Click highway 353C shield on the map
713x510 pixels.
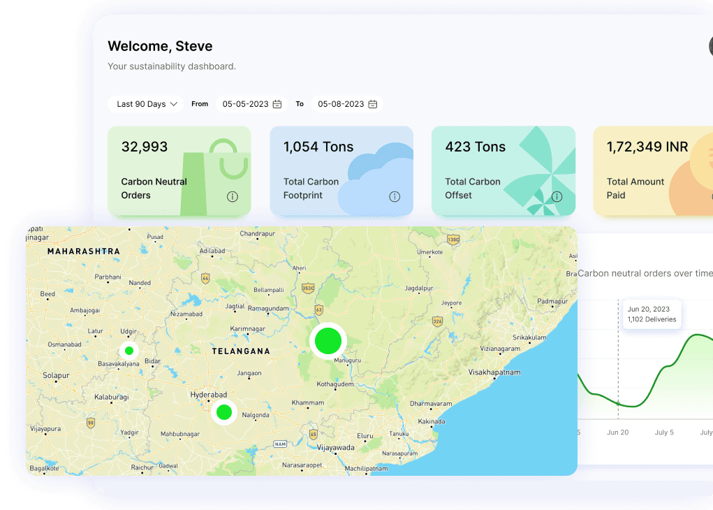click(x=308, y=288)
